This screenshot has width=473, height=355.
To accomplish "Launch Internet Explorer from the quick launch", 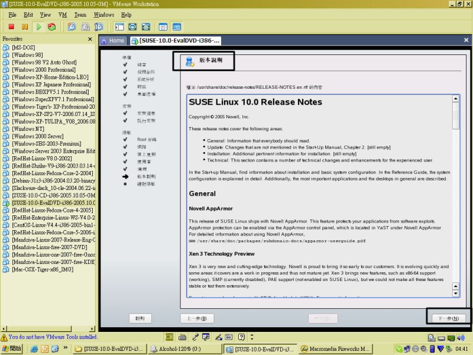I will click(34, 349).
